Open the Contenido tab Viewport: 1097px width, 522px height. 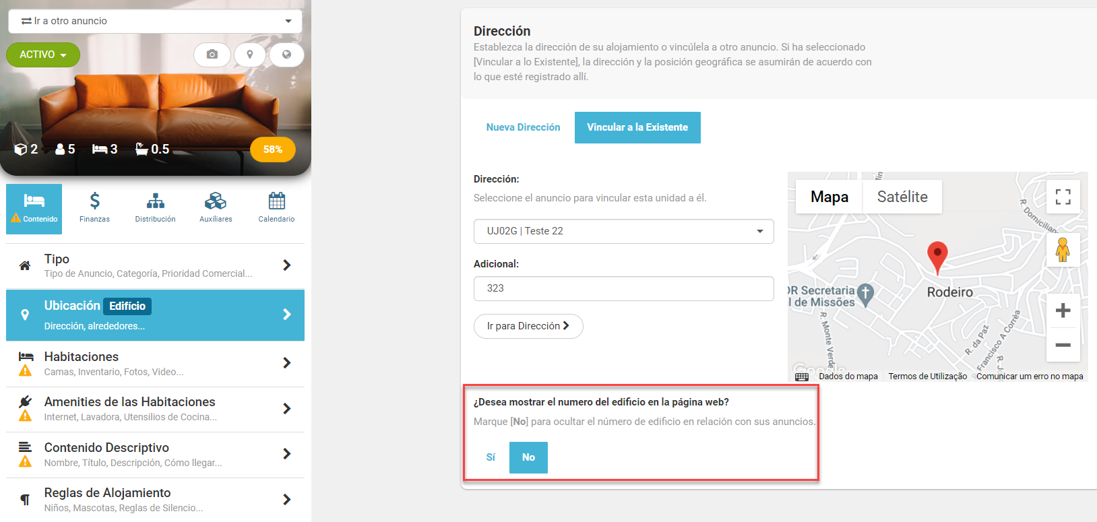point(34,209)
